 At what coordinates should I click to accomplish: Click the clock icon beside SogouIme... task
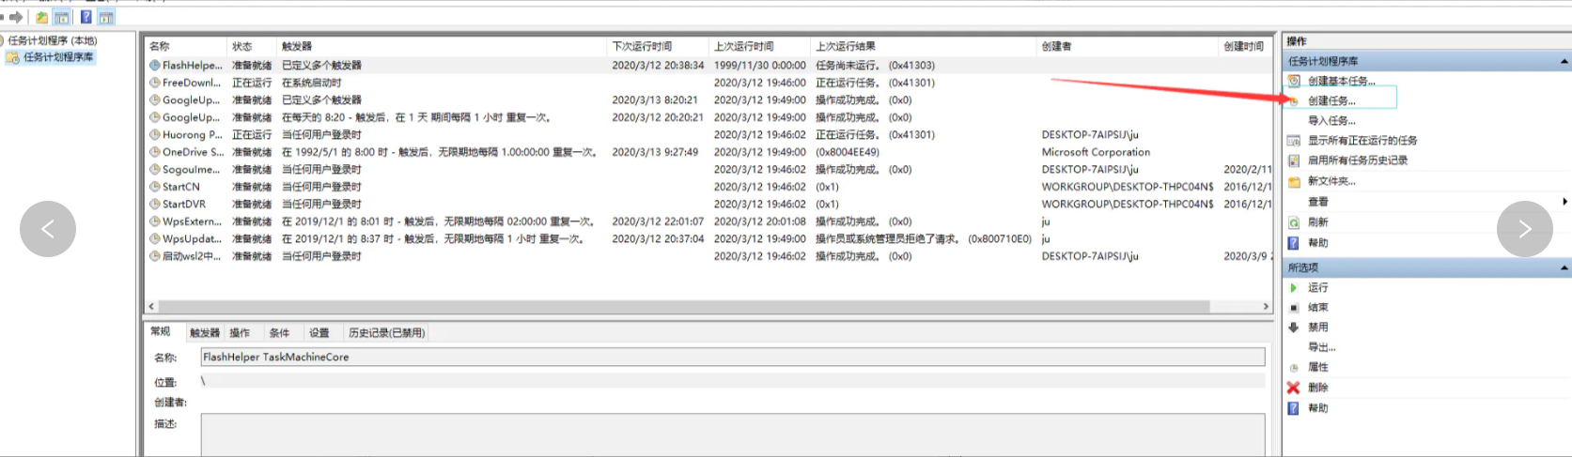click(155, 170)
